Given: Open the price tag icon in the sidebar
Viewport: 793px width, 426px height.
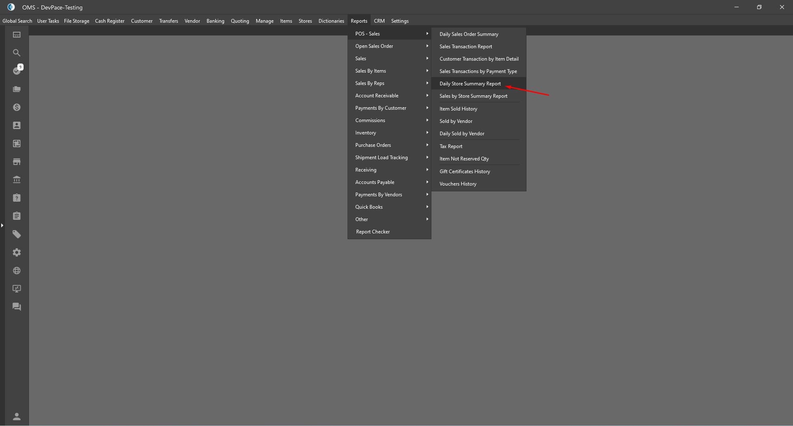Looking at the screenshot, I should click(x=17, y=234).
